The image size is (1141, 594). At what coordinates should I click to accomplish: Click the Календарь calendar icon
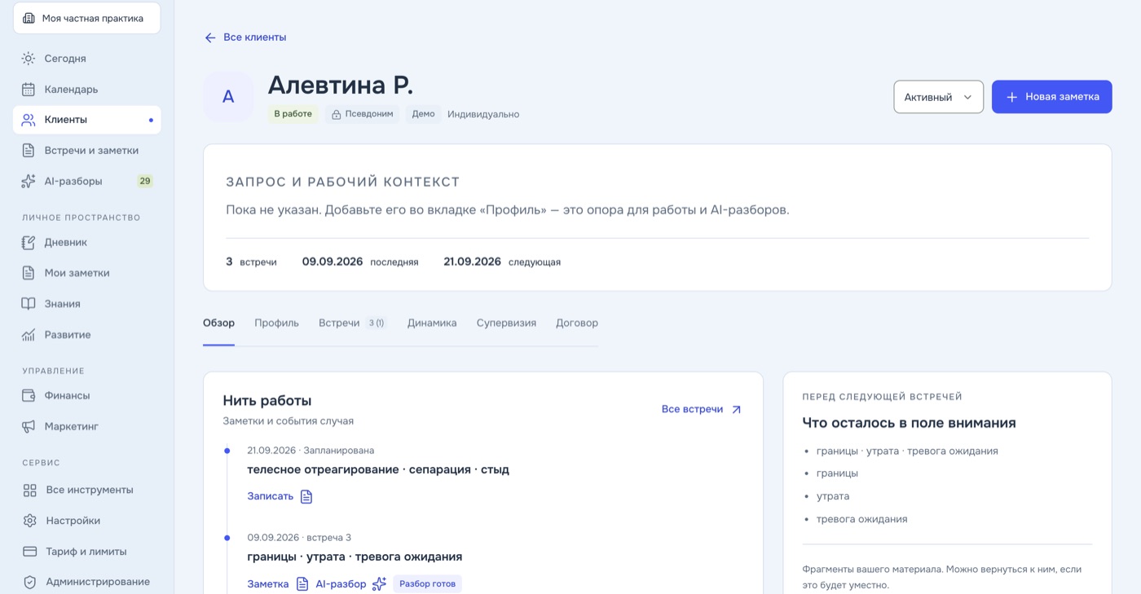click(29, 90)
